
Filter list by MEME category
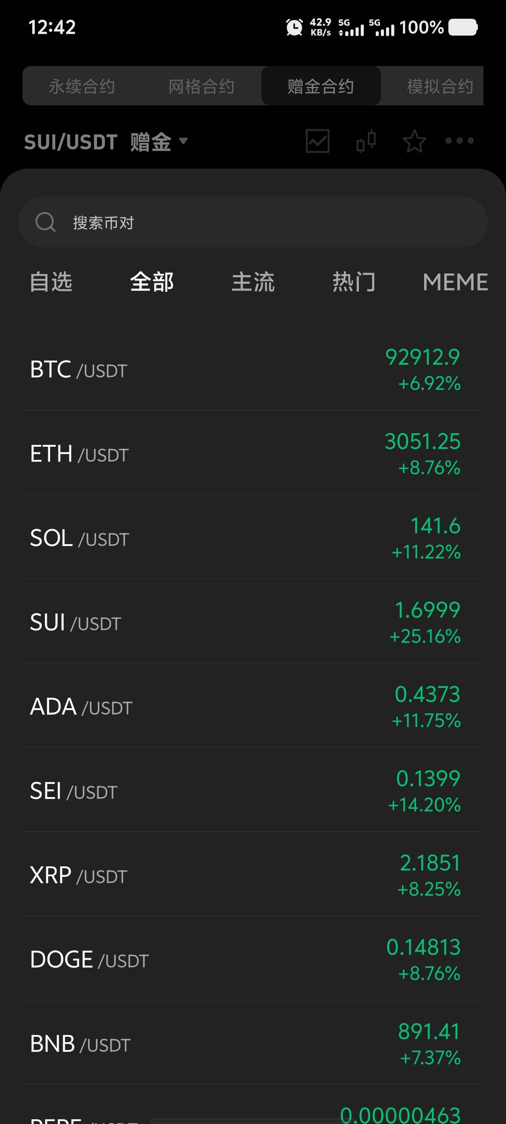click(x=455, y=282)
